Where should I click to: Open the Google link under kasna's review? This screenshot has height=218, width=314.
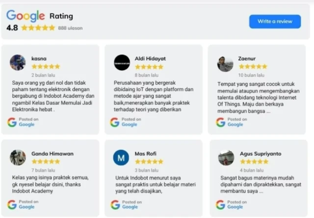click(x=26, y=125)
